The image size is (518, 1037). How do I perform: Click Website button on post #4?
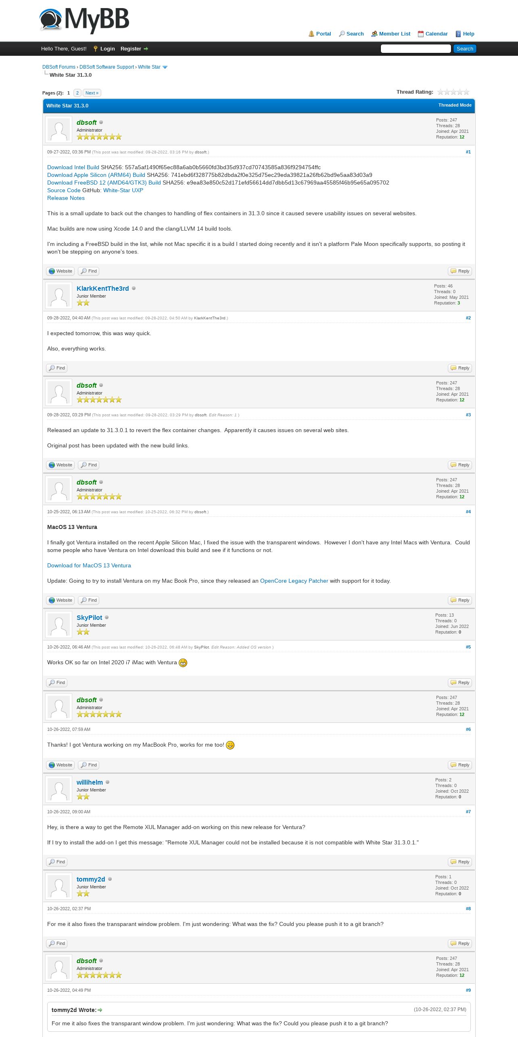tap(61, 600)
